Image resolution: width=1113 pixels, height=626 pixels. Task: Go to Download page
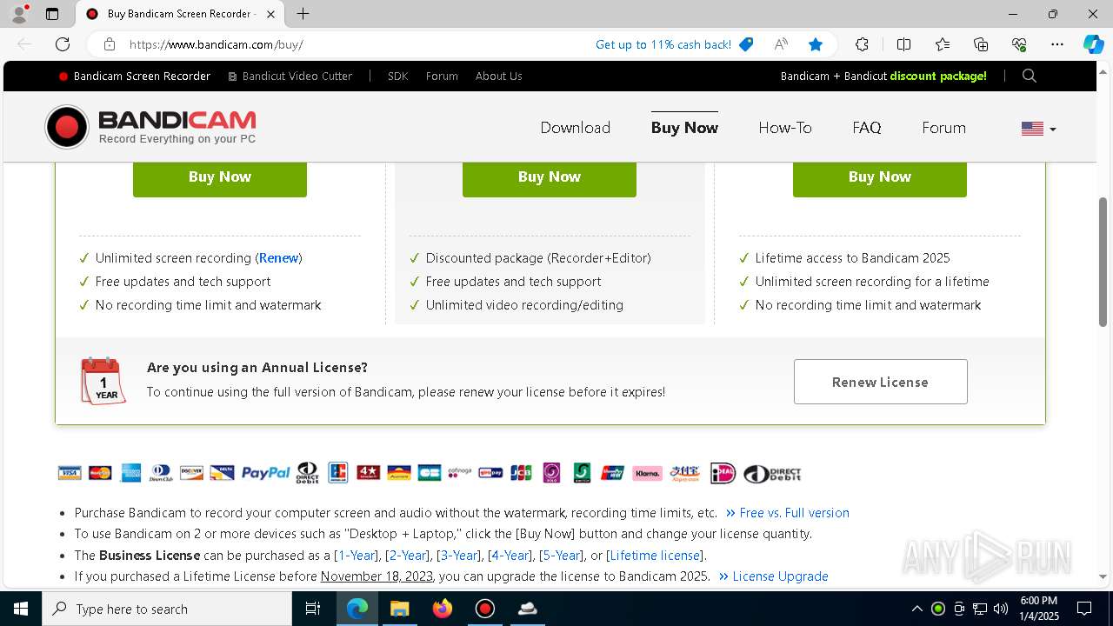tap(576, 128)
